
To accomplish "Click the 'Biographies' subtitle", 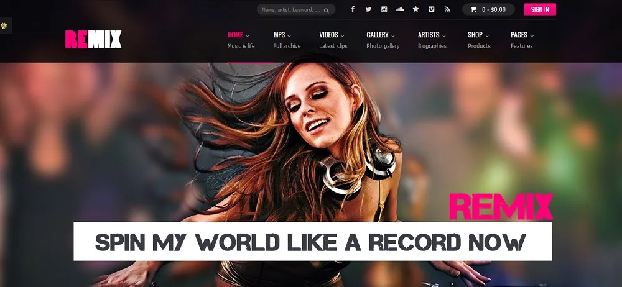I will coord(432,46).
